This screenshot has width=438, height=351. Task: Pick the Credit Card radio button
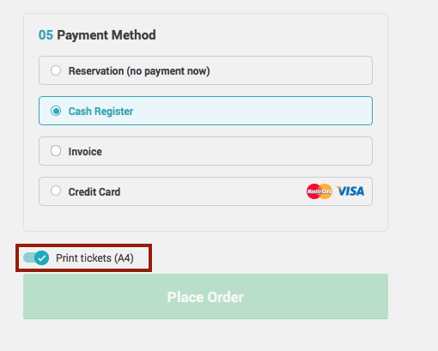coord(56,191)
